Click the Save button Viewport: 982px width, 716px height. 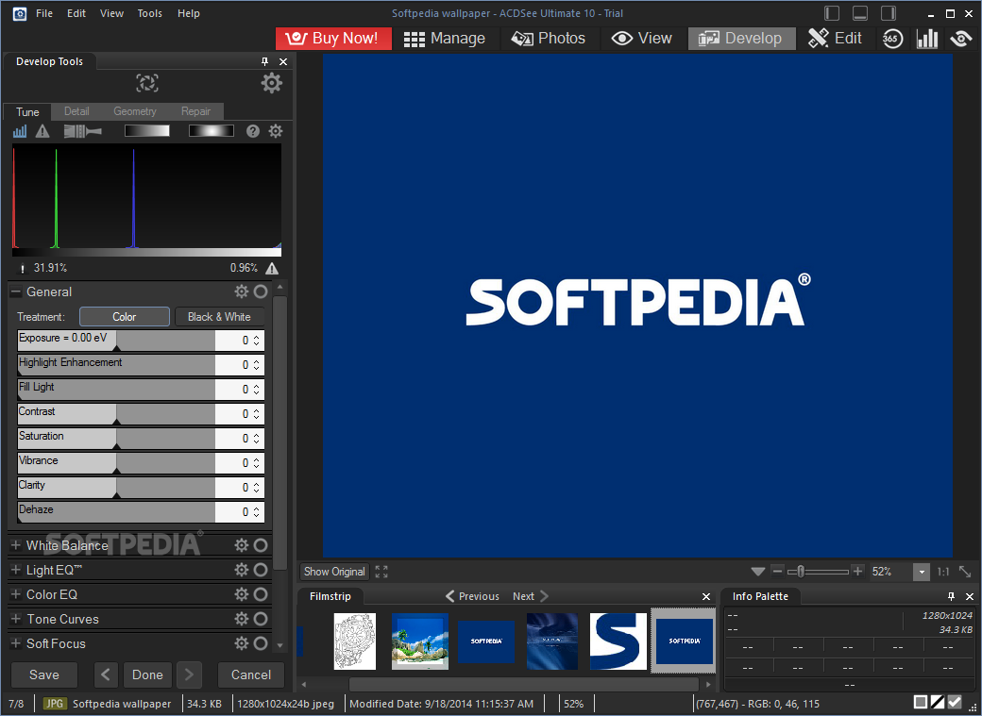[x=43, y=674]
